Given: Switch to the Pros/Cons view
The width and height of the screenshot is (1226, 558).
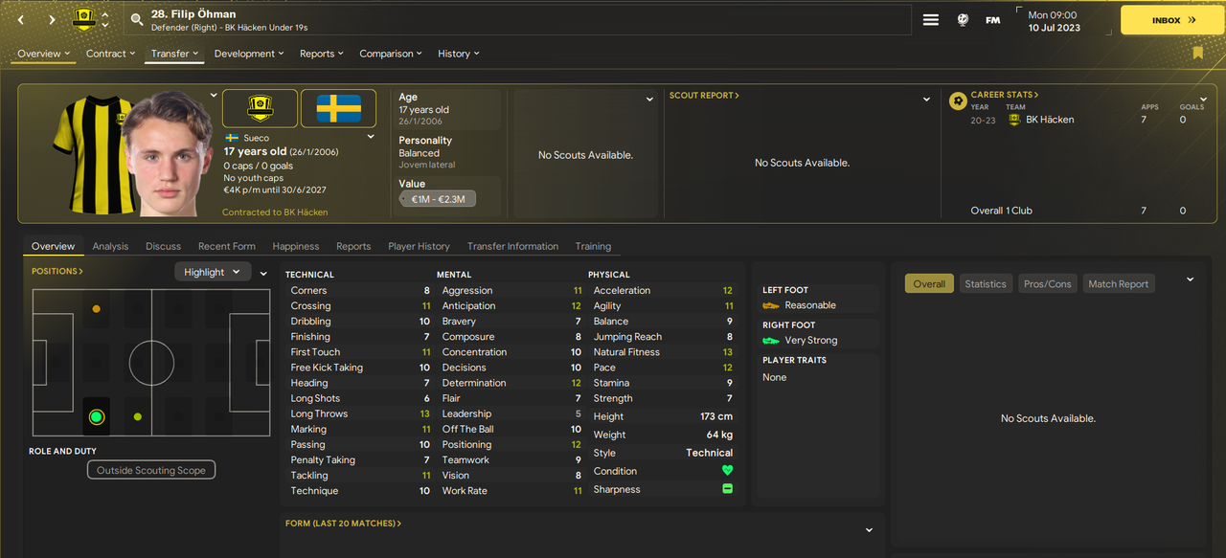Looking at the screenshot, I should tap(1048, 283).
